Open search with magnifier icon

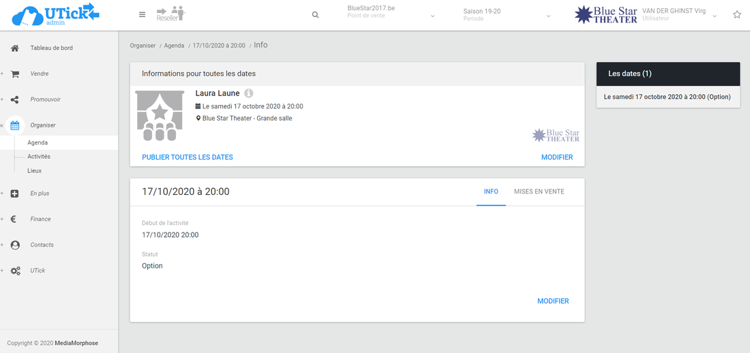[315, 15]
